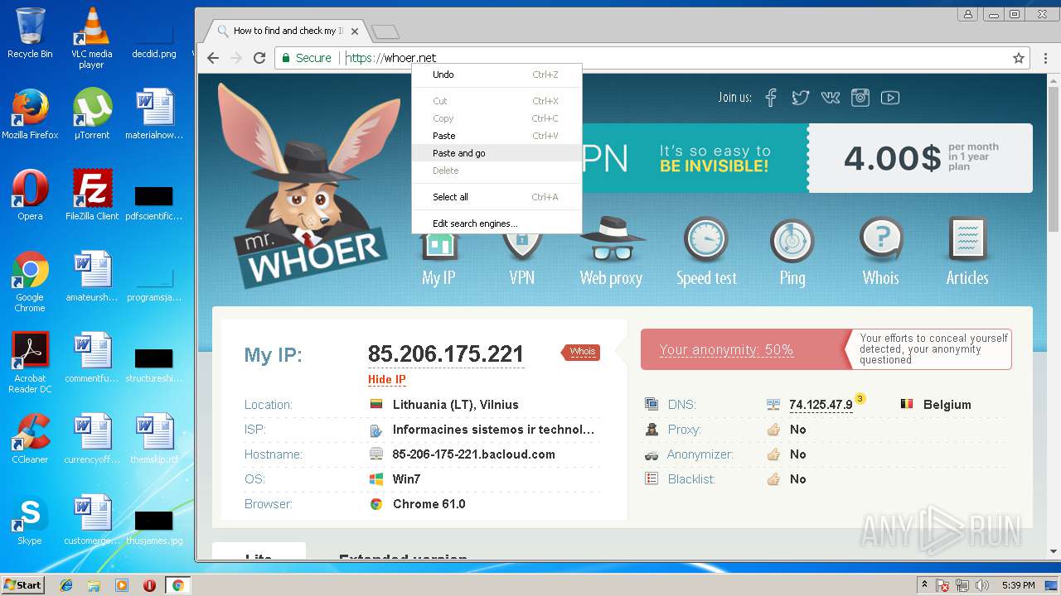1061x596 pixels.
Task: Choose Paste in context menu
Action: 497,136
